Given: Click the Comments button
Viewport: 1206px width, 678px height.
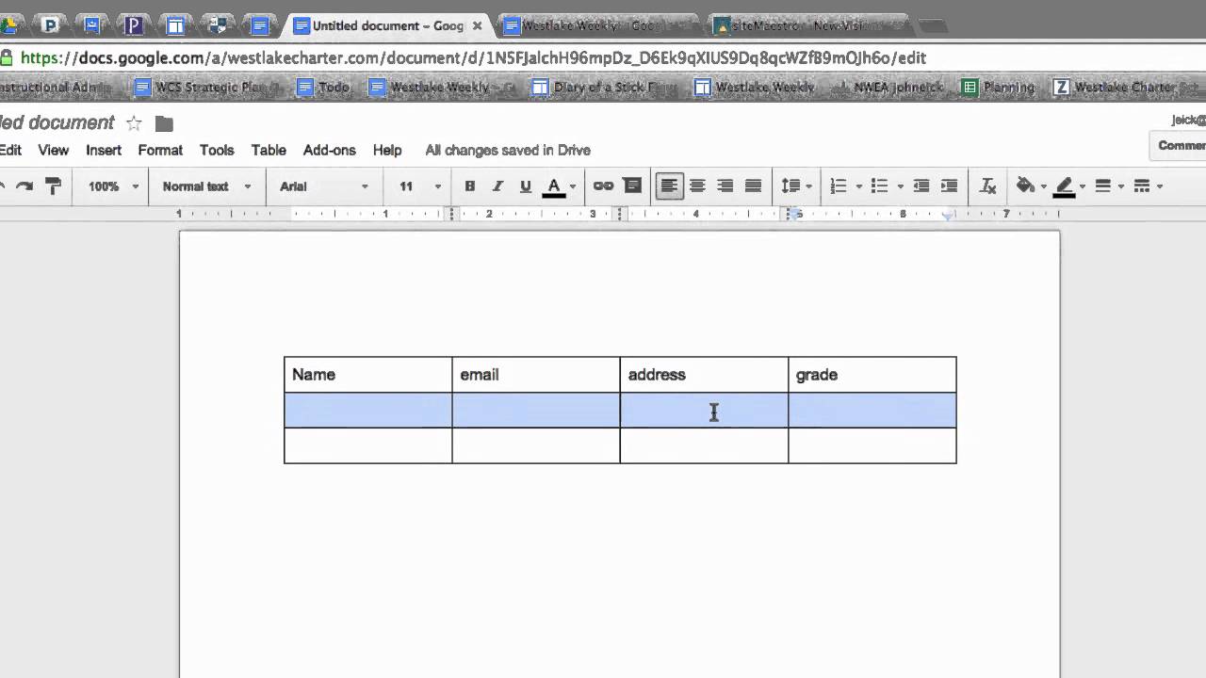Looking at the screenshot, I should coord(1178,145).
